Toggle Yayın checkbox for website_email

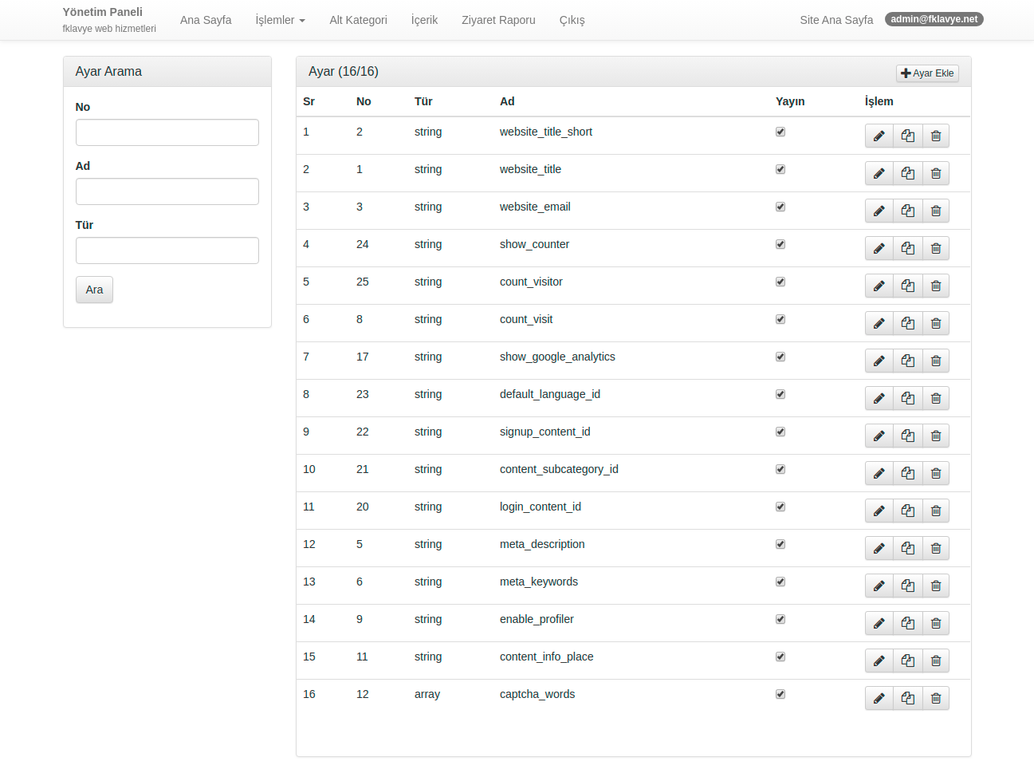point(780,207)
